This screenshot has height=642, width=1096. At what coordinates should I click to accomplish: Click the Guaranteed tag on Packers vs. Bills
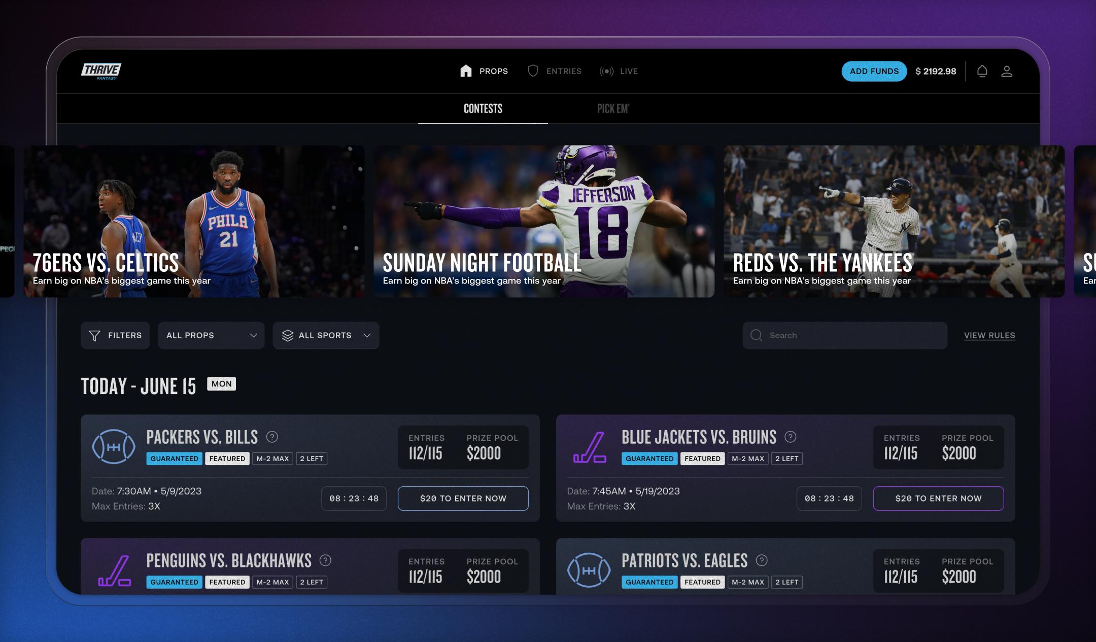click(175, 458)
